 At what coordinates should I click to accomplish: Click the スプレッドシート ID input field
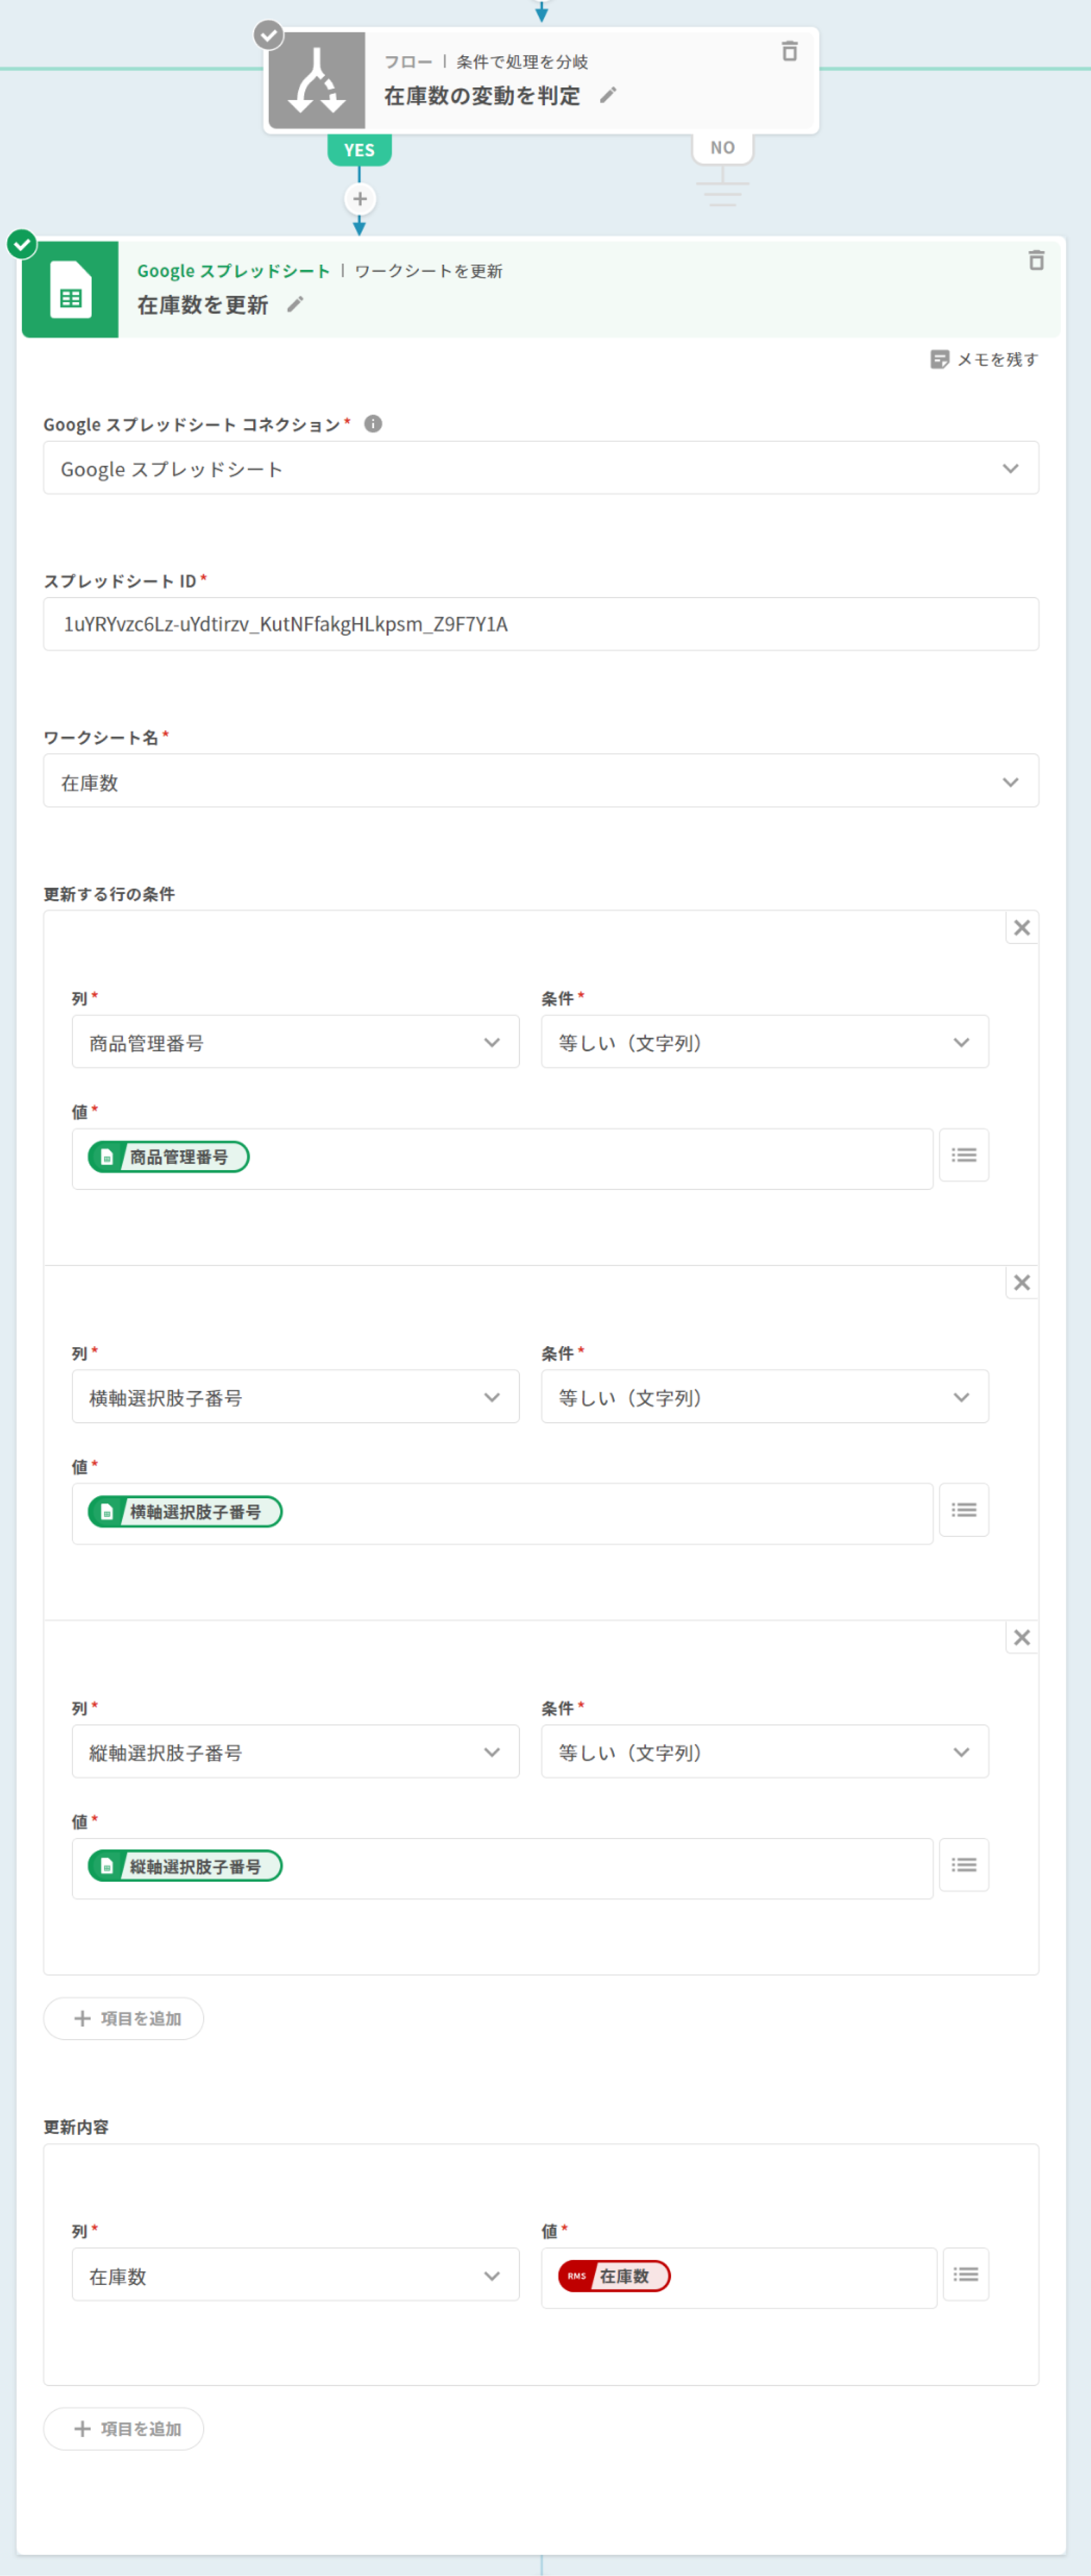(540, 624)
